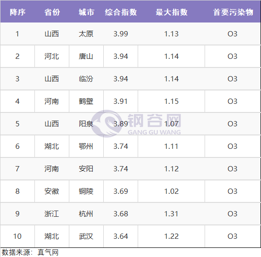Viewport: 261px width, 257px height.
Task: Click 3.99 composite index value
Action: [120, 34]
